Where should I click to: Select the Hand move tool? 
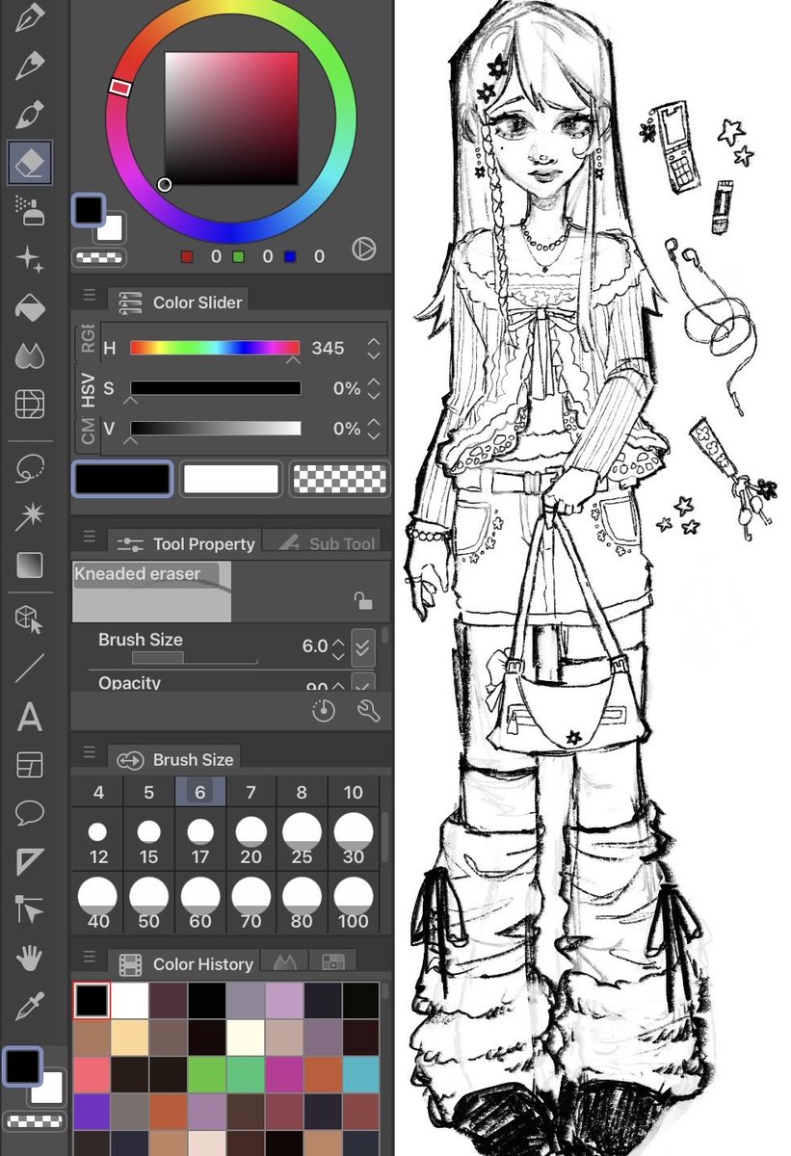30,959
